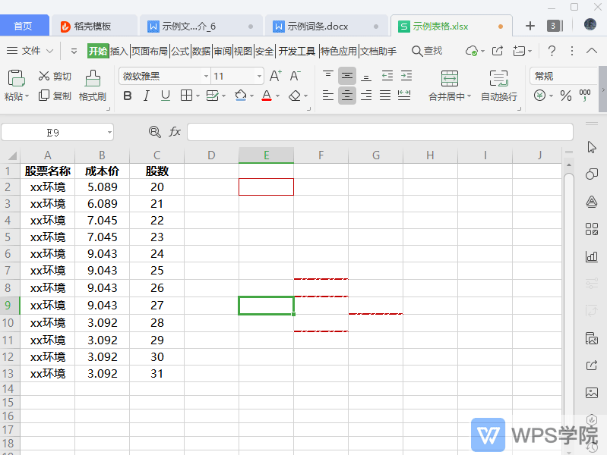The image size is (607, 455).
Task: Click the Cut (剪切) scissors icon
Action: [44, 76]
